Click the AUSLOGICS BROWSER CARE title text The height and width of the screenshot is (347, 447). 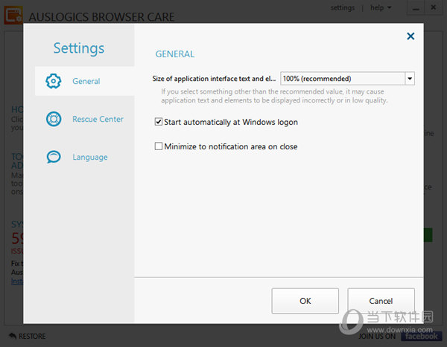[101, 17]
